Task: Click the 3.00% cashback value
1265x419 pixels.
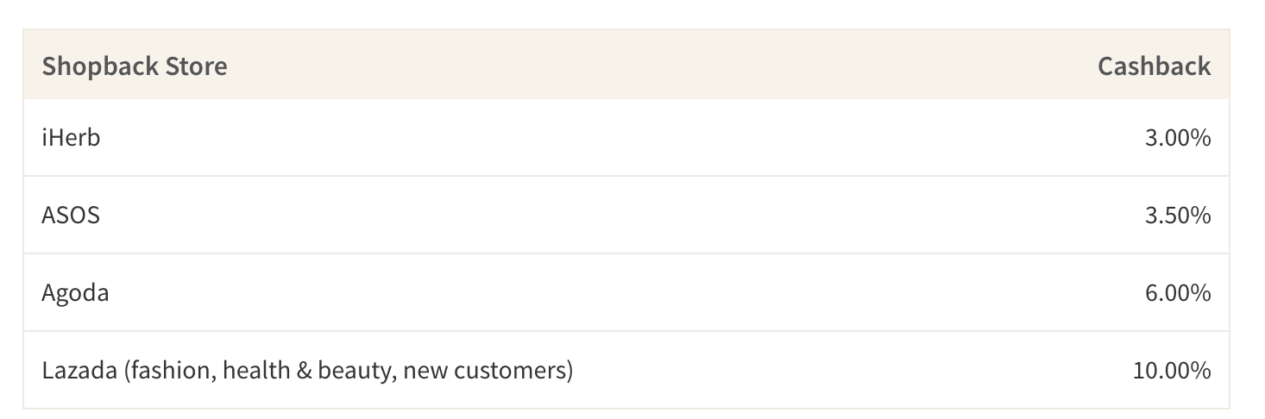Action: (x=1178, y=138)
